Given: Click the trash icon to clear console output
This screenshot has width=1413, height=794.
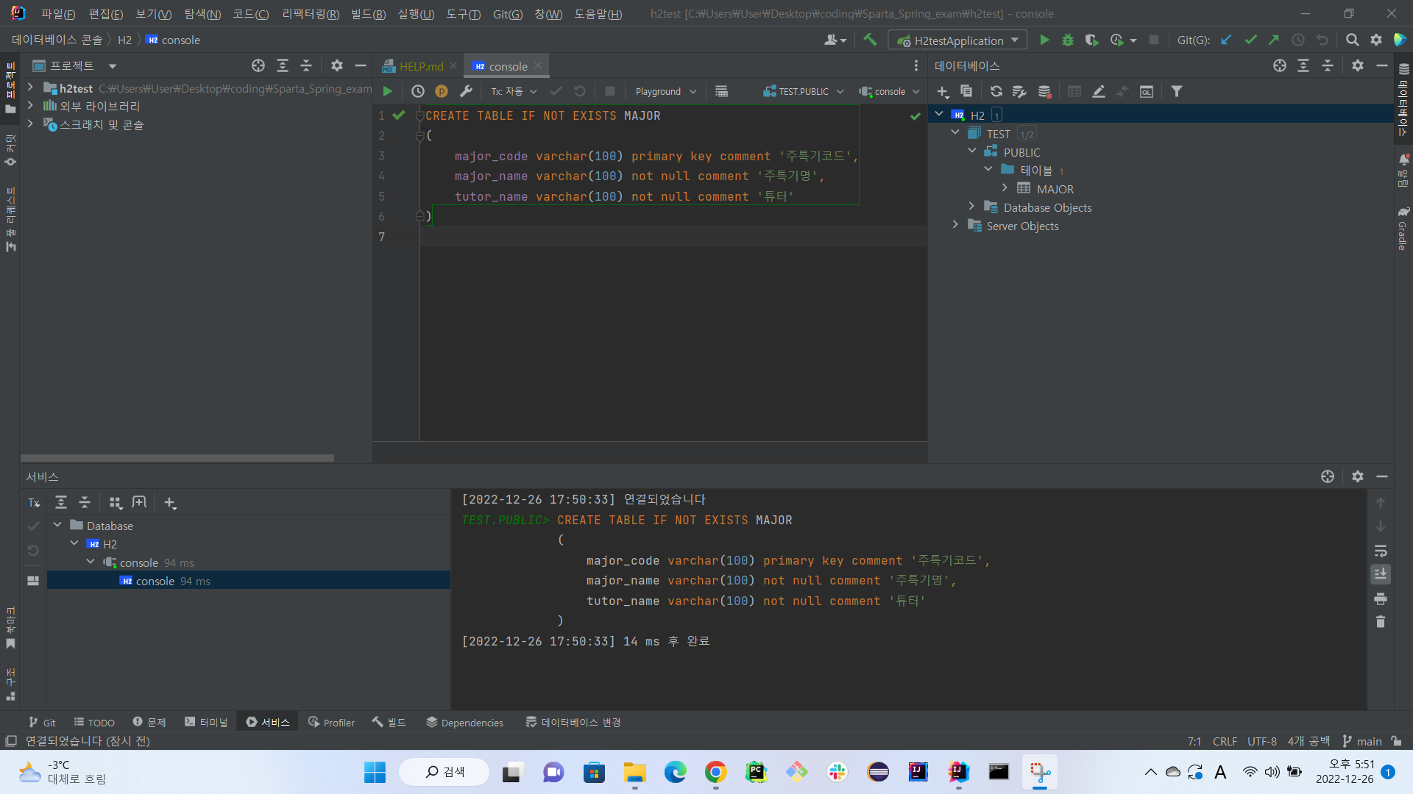Looking at the screenshot, I should coord(1381,622).
